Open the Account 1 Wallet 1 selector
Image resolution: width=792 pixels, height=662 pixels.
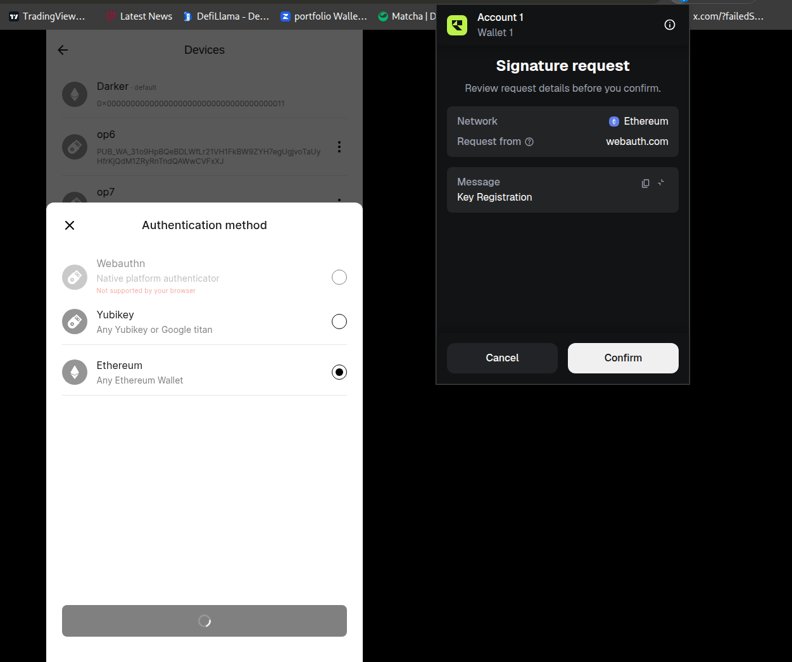point(500,25)
